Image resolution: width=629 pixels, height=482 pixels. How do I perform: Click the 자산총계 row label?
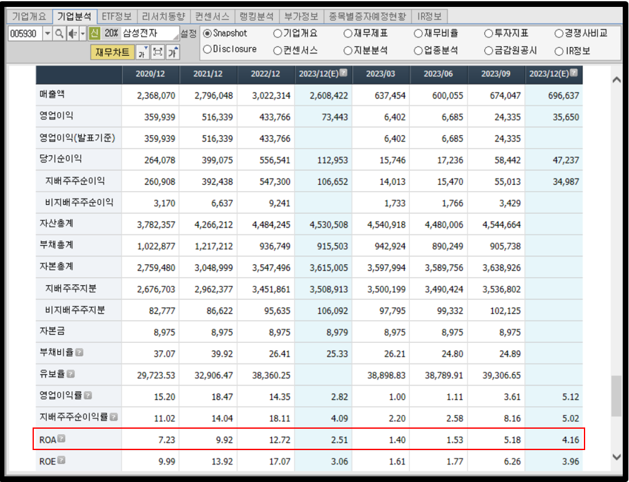coord(56,224)
